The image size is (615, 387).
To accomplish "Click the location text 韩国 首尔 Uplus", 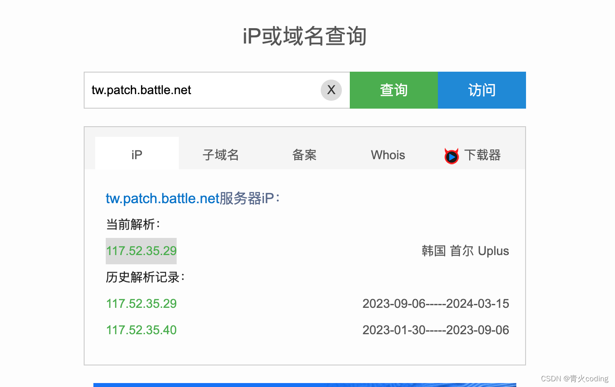I will point(465,251).
